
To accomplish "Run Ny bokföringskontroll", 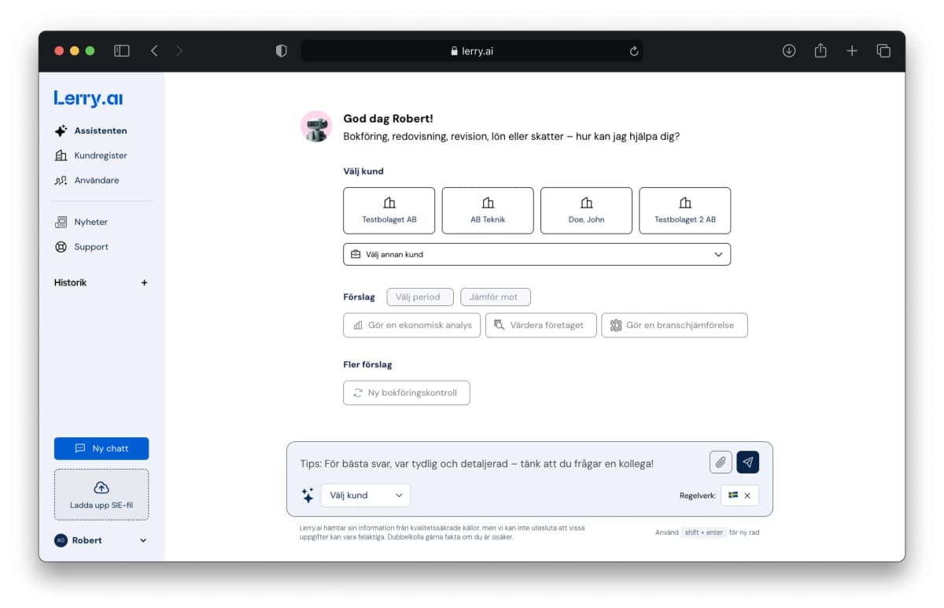I will [406, 392].
